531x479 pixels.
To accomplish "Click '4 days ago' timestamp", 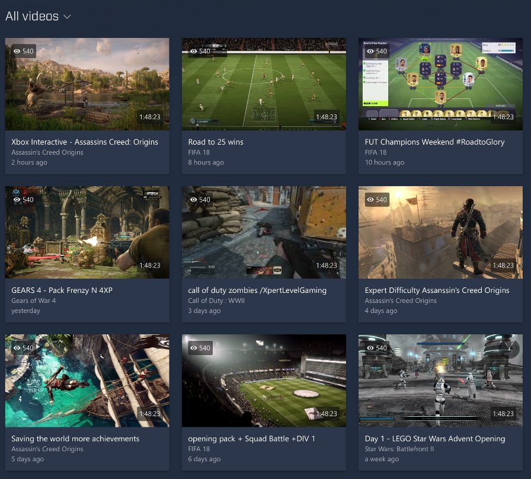I will click(381, 311).
